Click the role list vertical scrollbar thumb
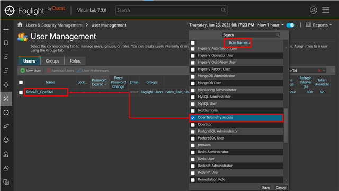This screenshot has height=191, width=339. (286, 126)
